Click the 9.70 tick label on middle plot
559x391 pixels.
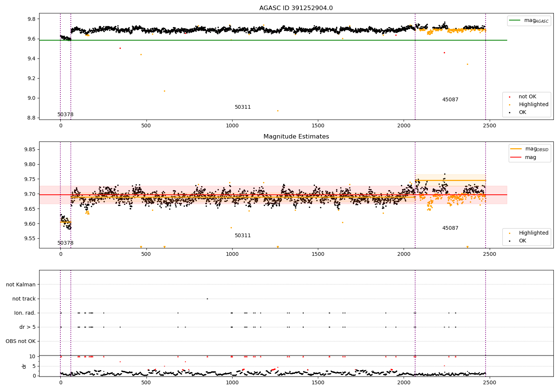(30, 194)
